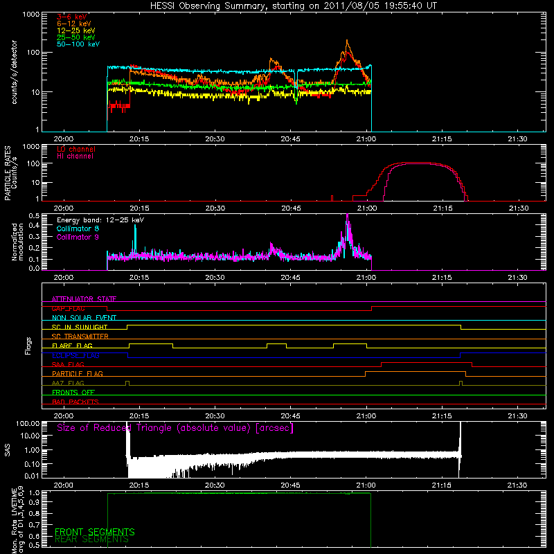The height and width of the screenshot is (554, 554).
Task: Click the 'Energy band: 12-25 keV' annotation
Action: tap(100, 220)
